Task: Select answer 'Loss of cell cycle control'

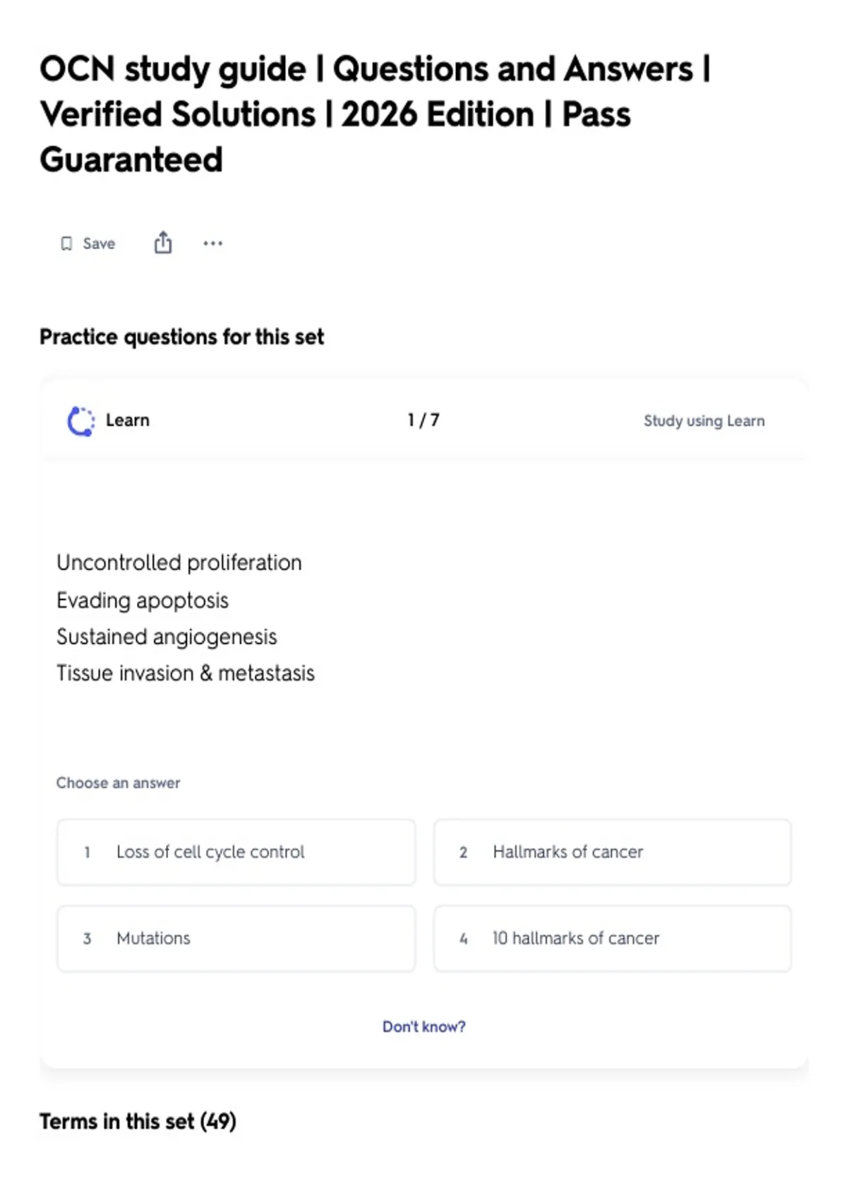Action: tap(236, 852)
